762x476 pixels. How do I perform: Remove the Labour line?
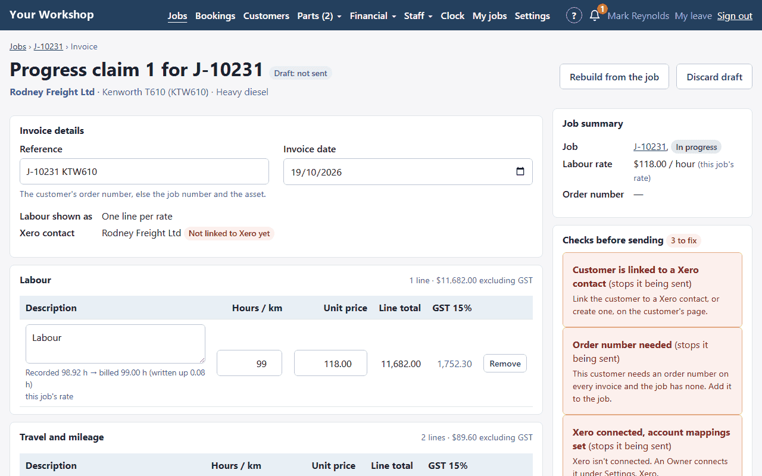tap(505, 364)
